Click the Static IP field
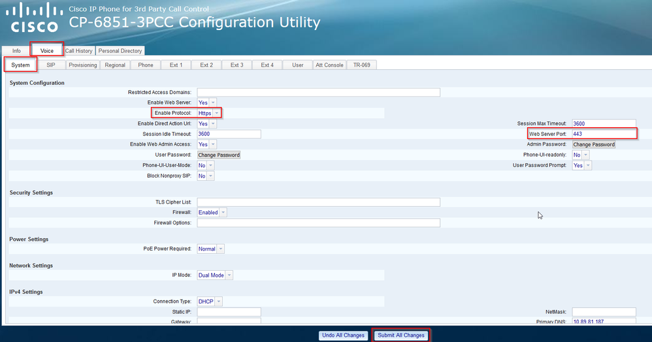The width and height of the screenshot is (652, 342). [229, 312]
